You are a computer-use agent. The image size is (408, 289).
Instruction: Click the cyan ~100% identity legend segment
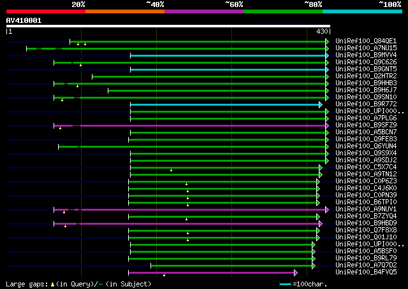coord(363,11)
